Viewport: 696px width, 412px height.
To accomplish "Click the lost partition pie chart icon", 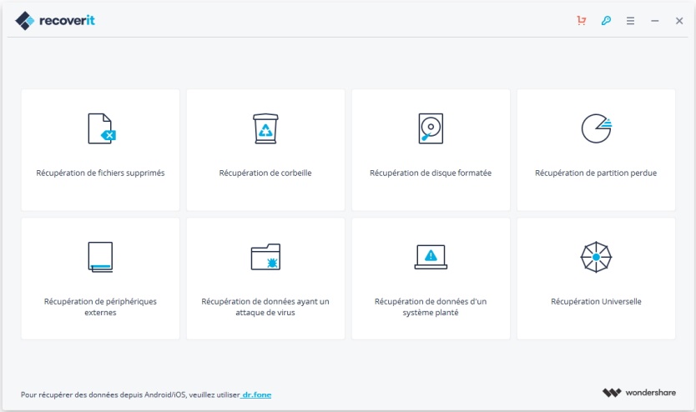I will pos(596,128).
